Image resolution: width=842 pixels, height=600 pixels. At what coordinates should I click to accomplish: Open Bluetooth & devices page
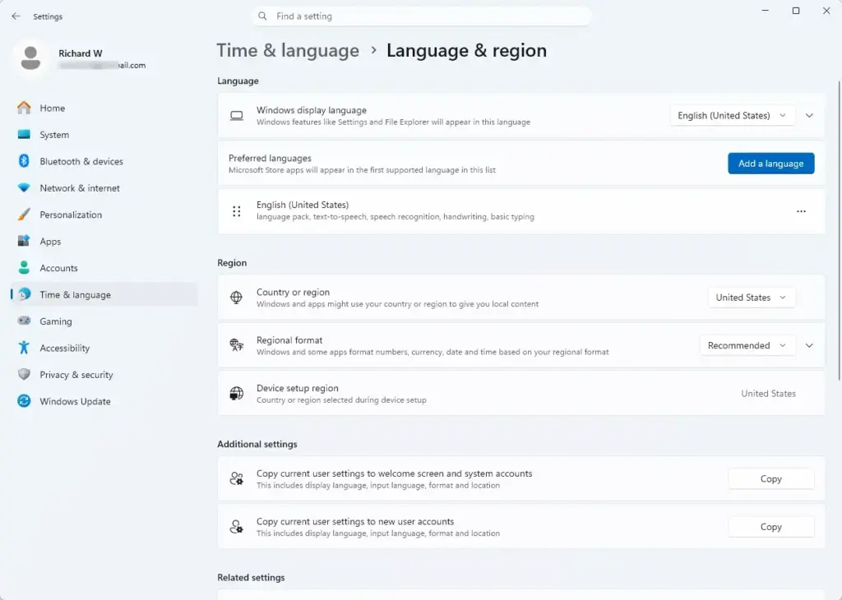[x=104, y=161]
